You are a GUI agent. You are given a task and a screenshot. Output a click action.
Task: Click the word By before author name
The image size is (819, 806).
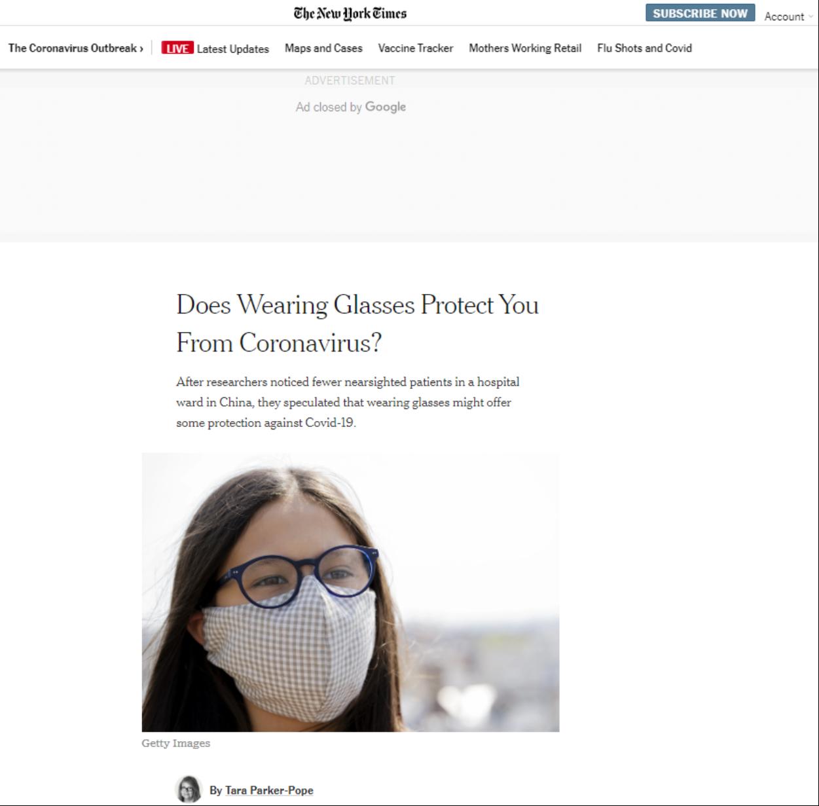click(x=215, y=790)
